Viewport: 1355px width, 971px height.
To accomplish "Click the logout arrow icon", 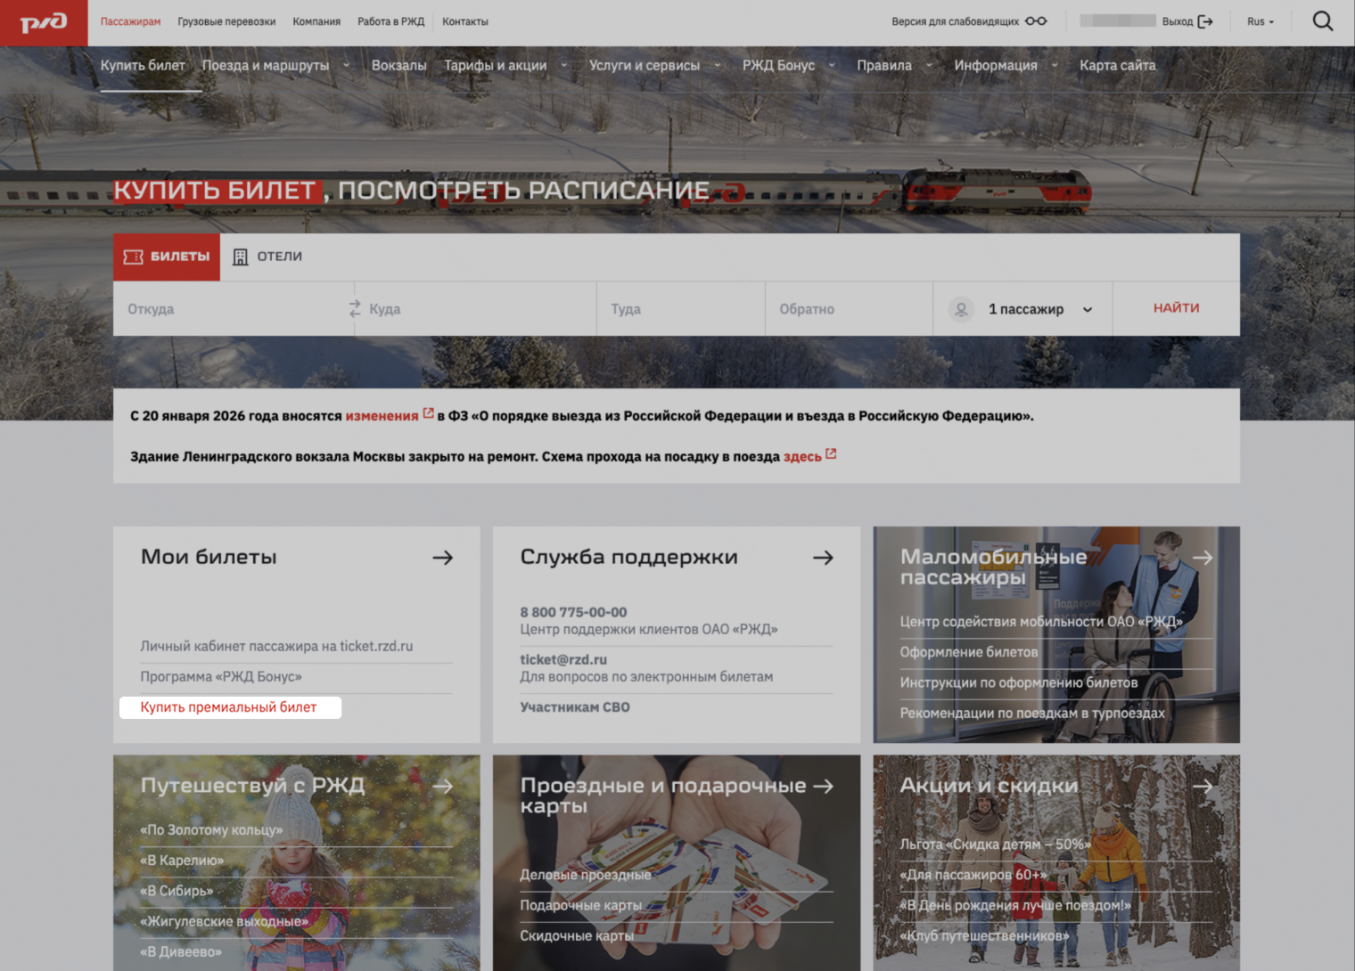I will click(x=1205, y=21).
